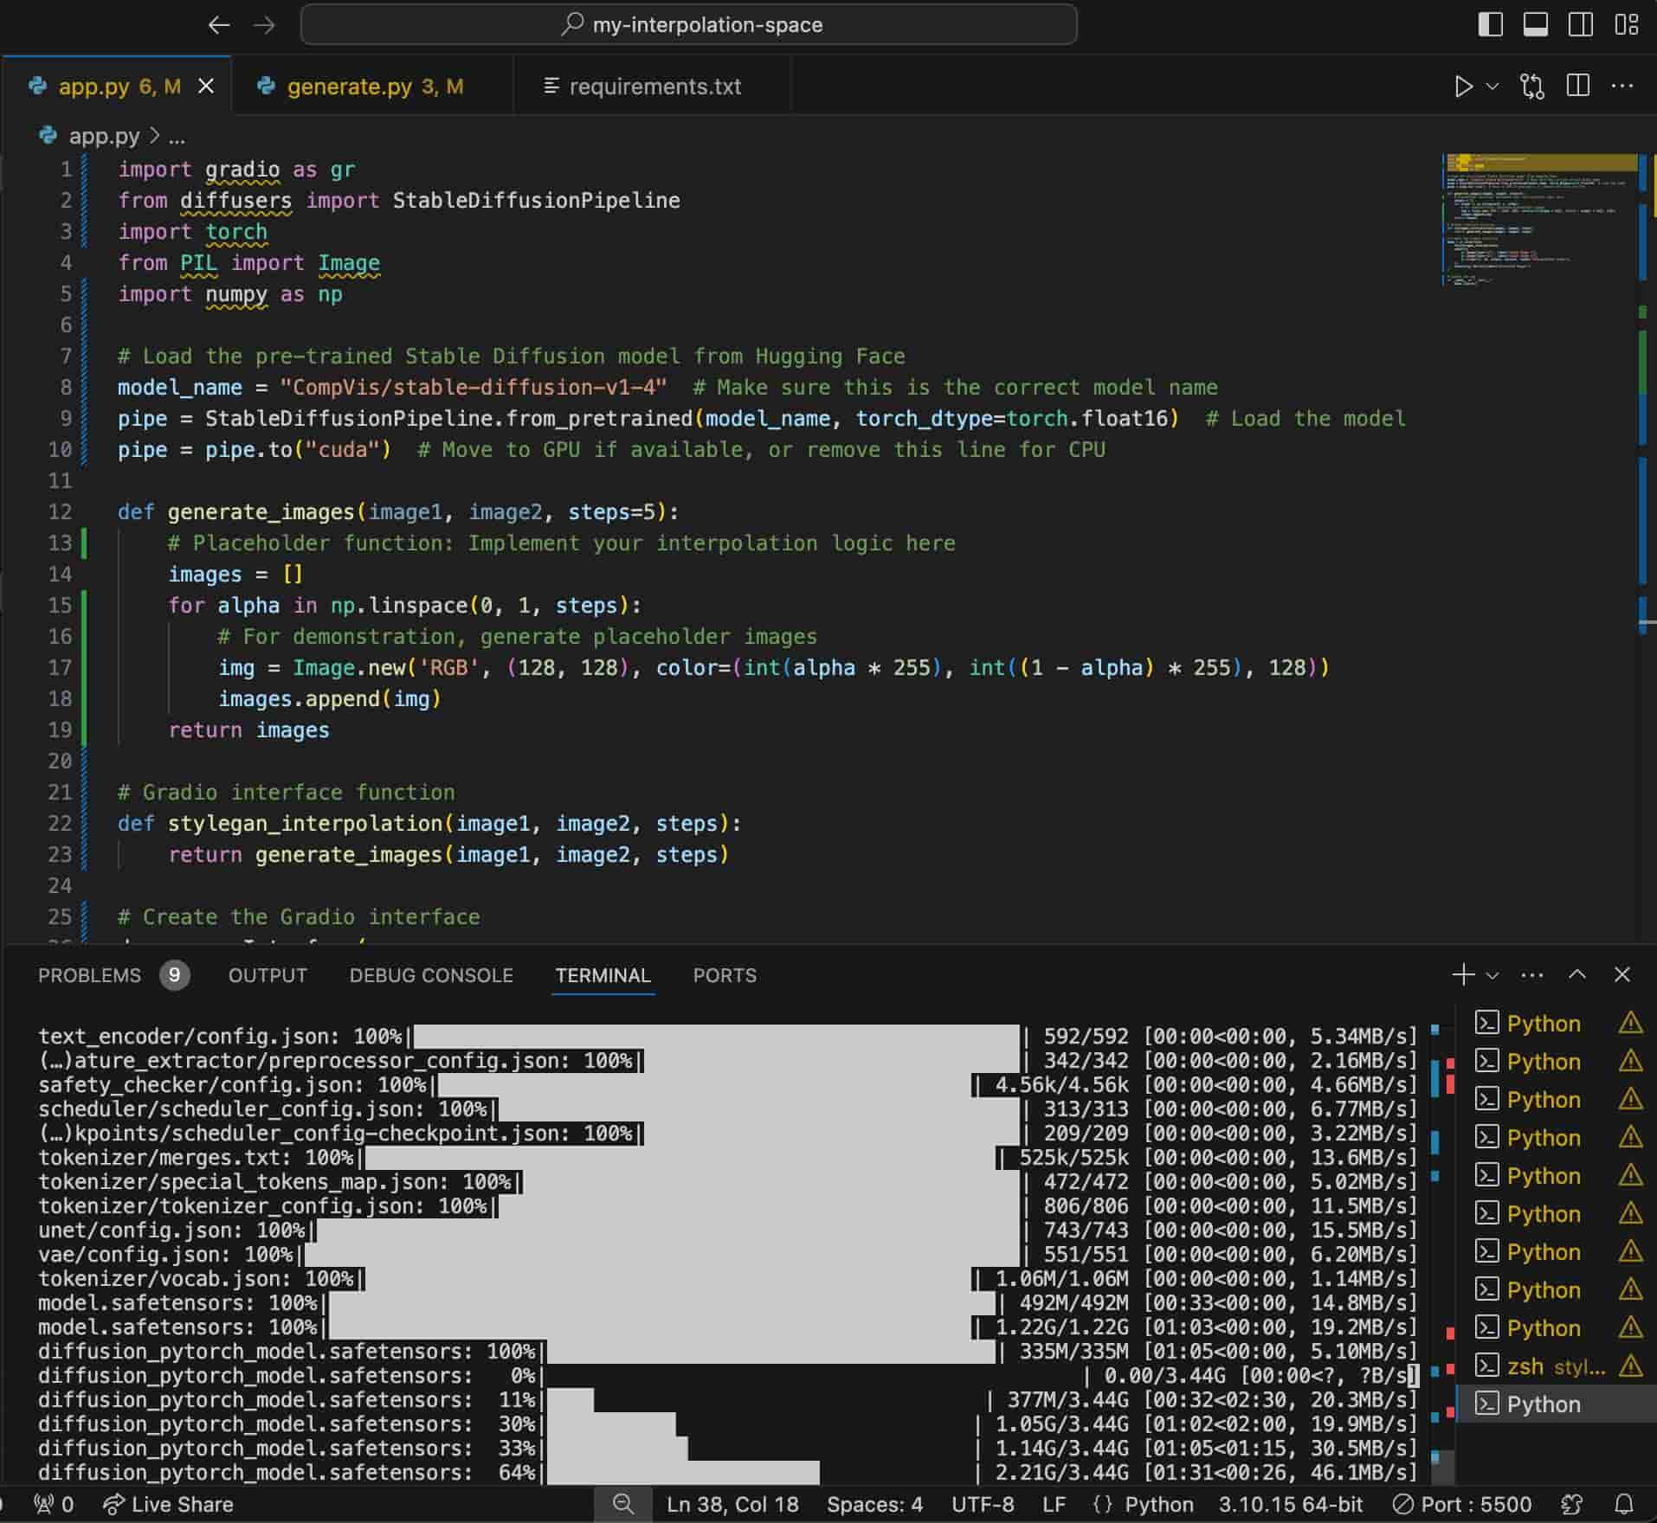Split the editor to the right

pos(1577,87)
